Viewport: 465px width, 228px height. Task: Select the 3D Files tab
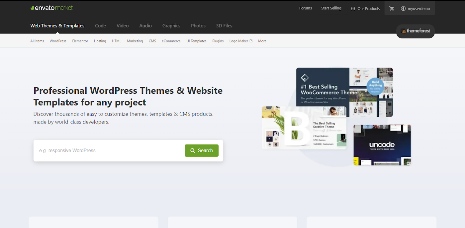pos(224,26)
